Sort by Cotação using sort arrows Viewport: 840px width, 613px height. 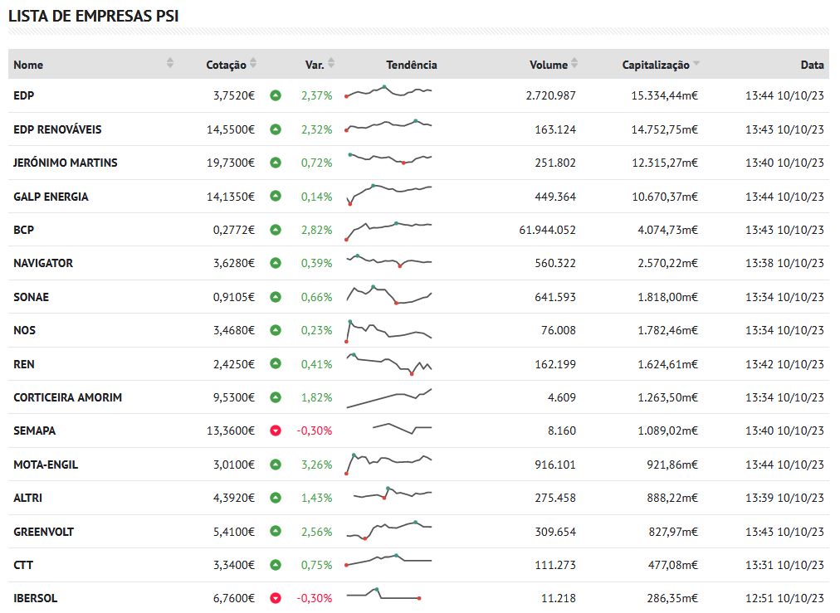pyautogui.click(x=253, y=64)
